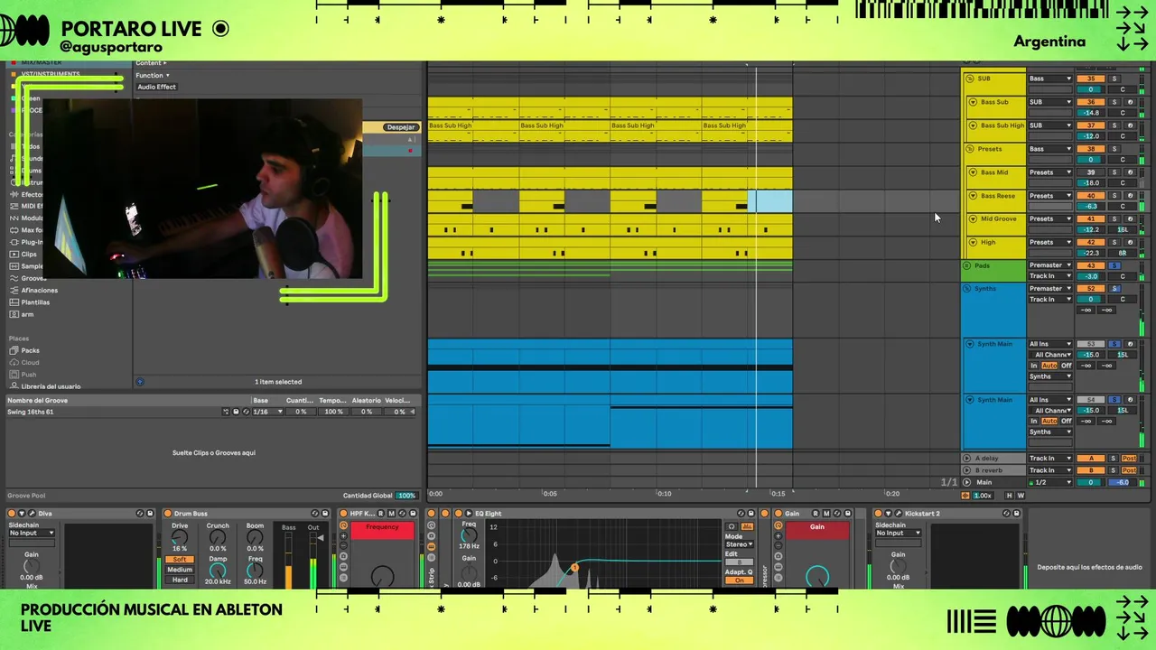Enable track activator 39 on Bass Mid
Image resolution: width=1156 pixels, height=650 pixels.
tap(1091, 172)
